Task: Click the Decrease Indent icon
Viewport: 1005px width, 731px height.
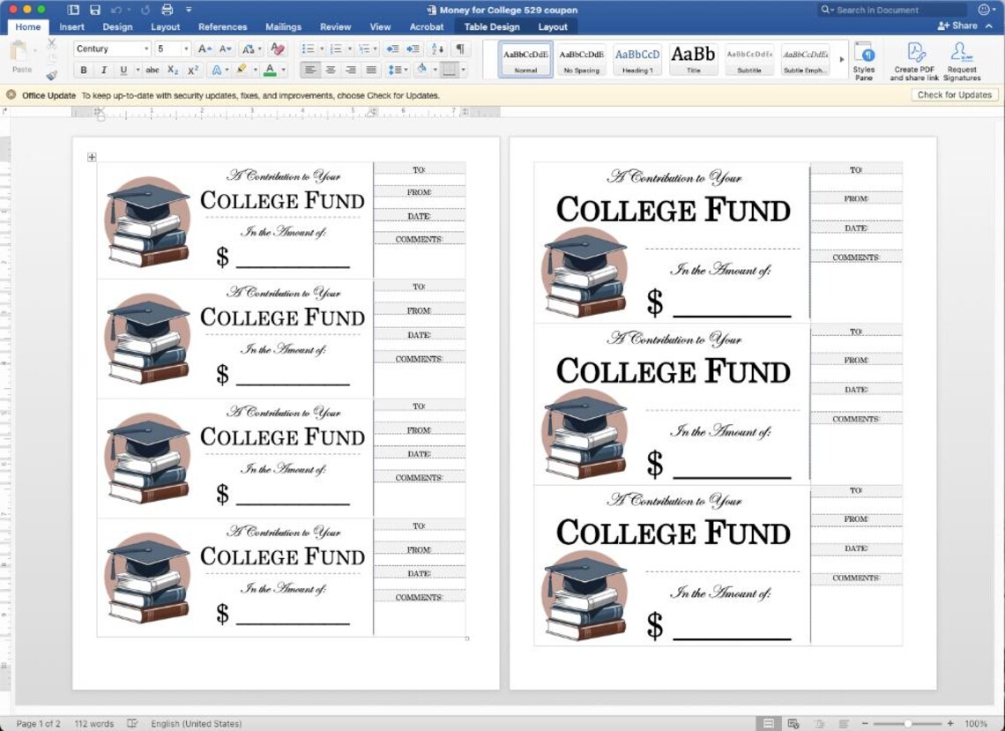Action: click(392, 48)
